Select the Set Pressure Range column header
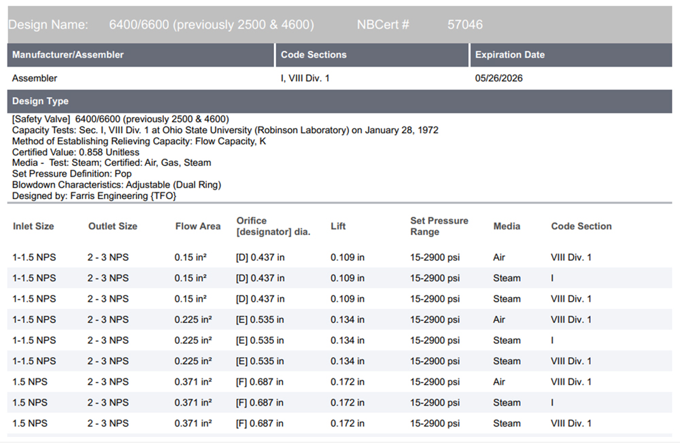Image resolution: width=680 pixels, height=443 pixels. click(439, 226)
